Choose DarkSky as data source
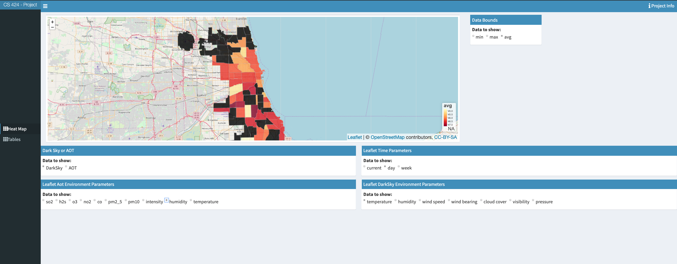Viewport: 677px width, 264px height. pos(43,167)
